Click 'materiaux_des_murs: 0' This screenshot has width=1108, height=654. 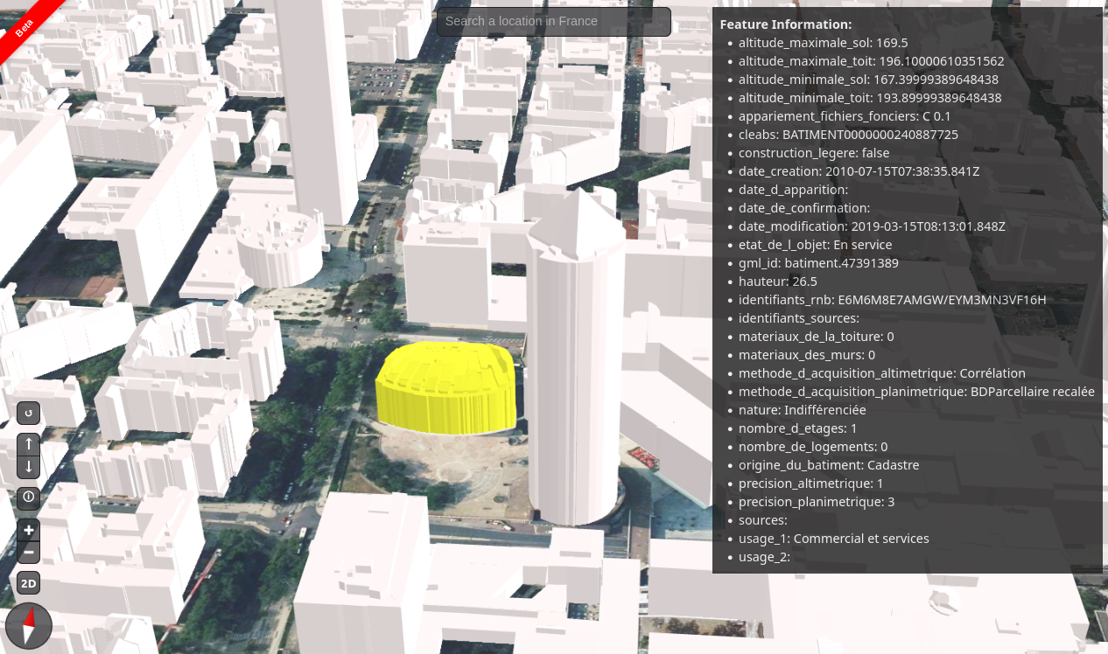pyautogui.click(x=807, y=355)
